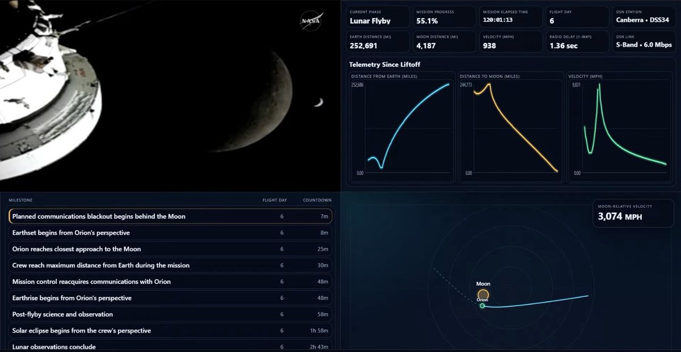The image size is (681, 352).
Task: Click the Flight Day column header
Action: pos(275,200)
